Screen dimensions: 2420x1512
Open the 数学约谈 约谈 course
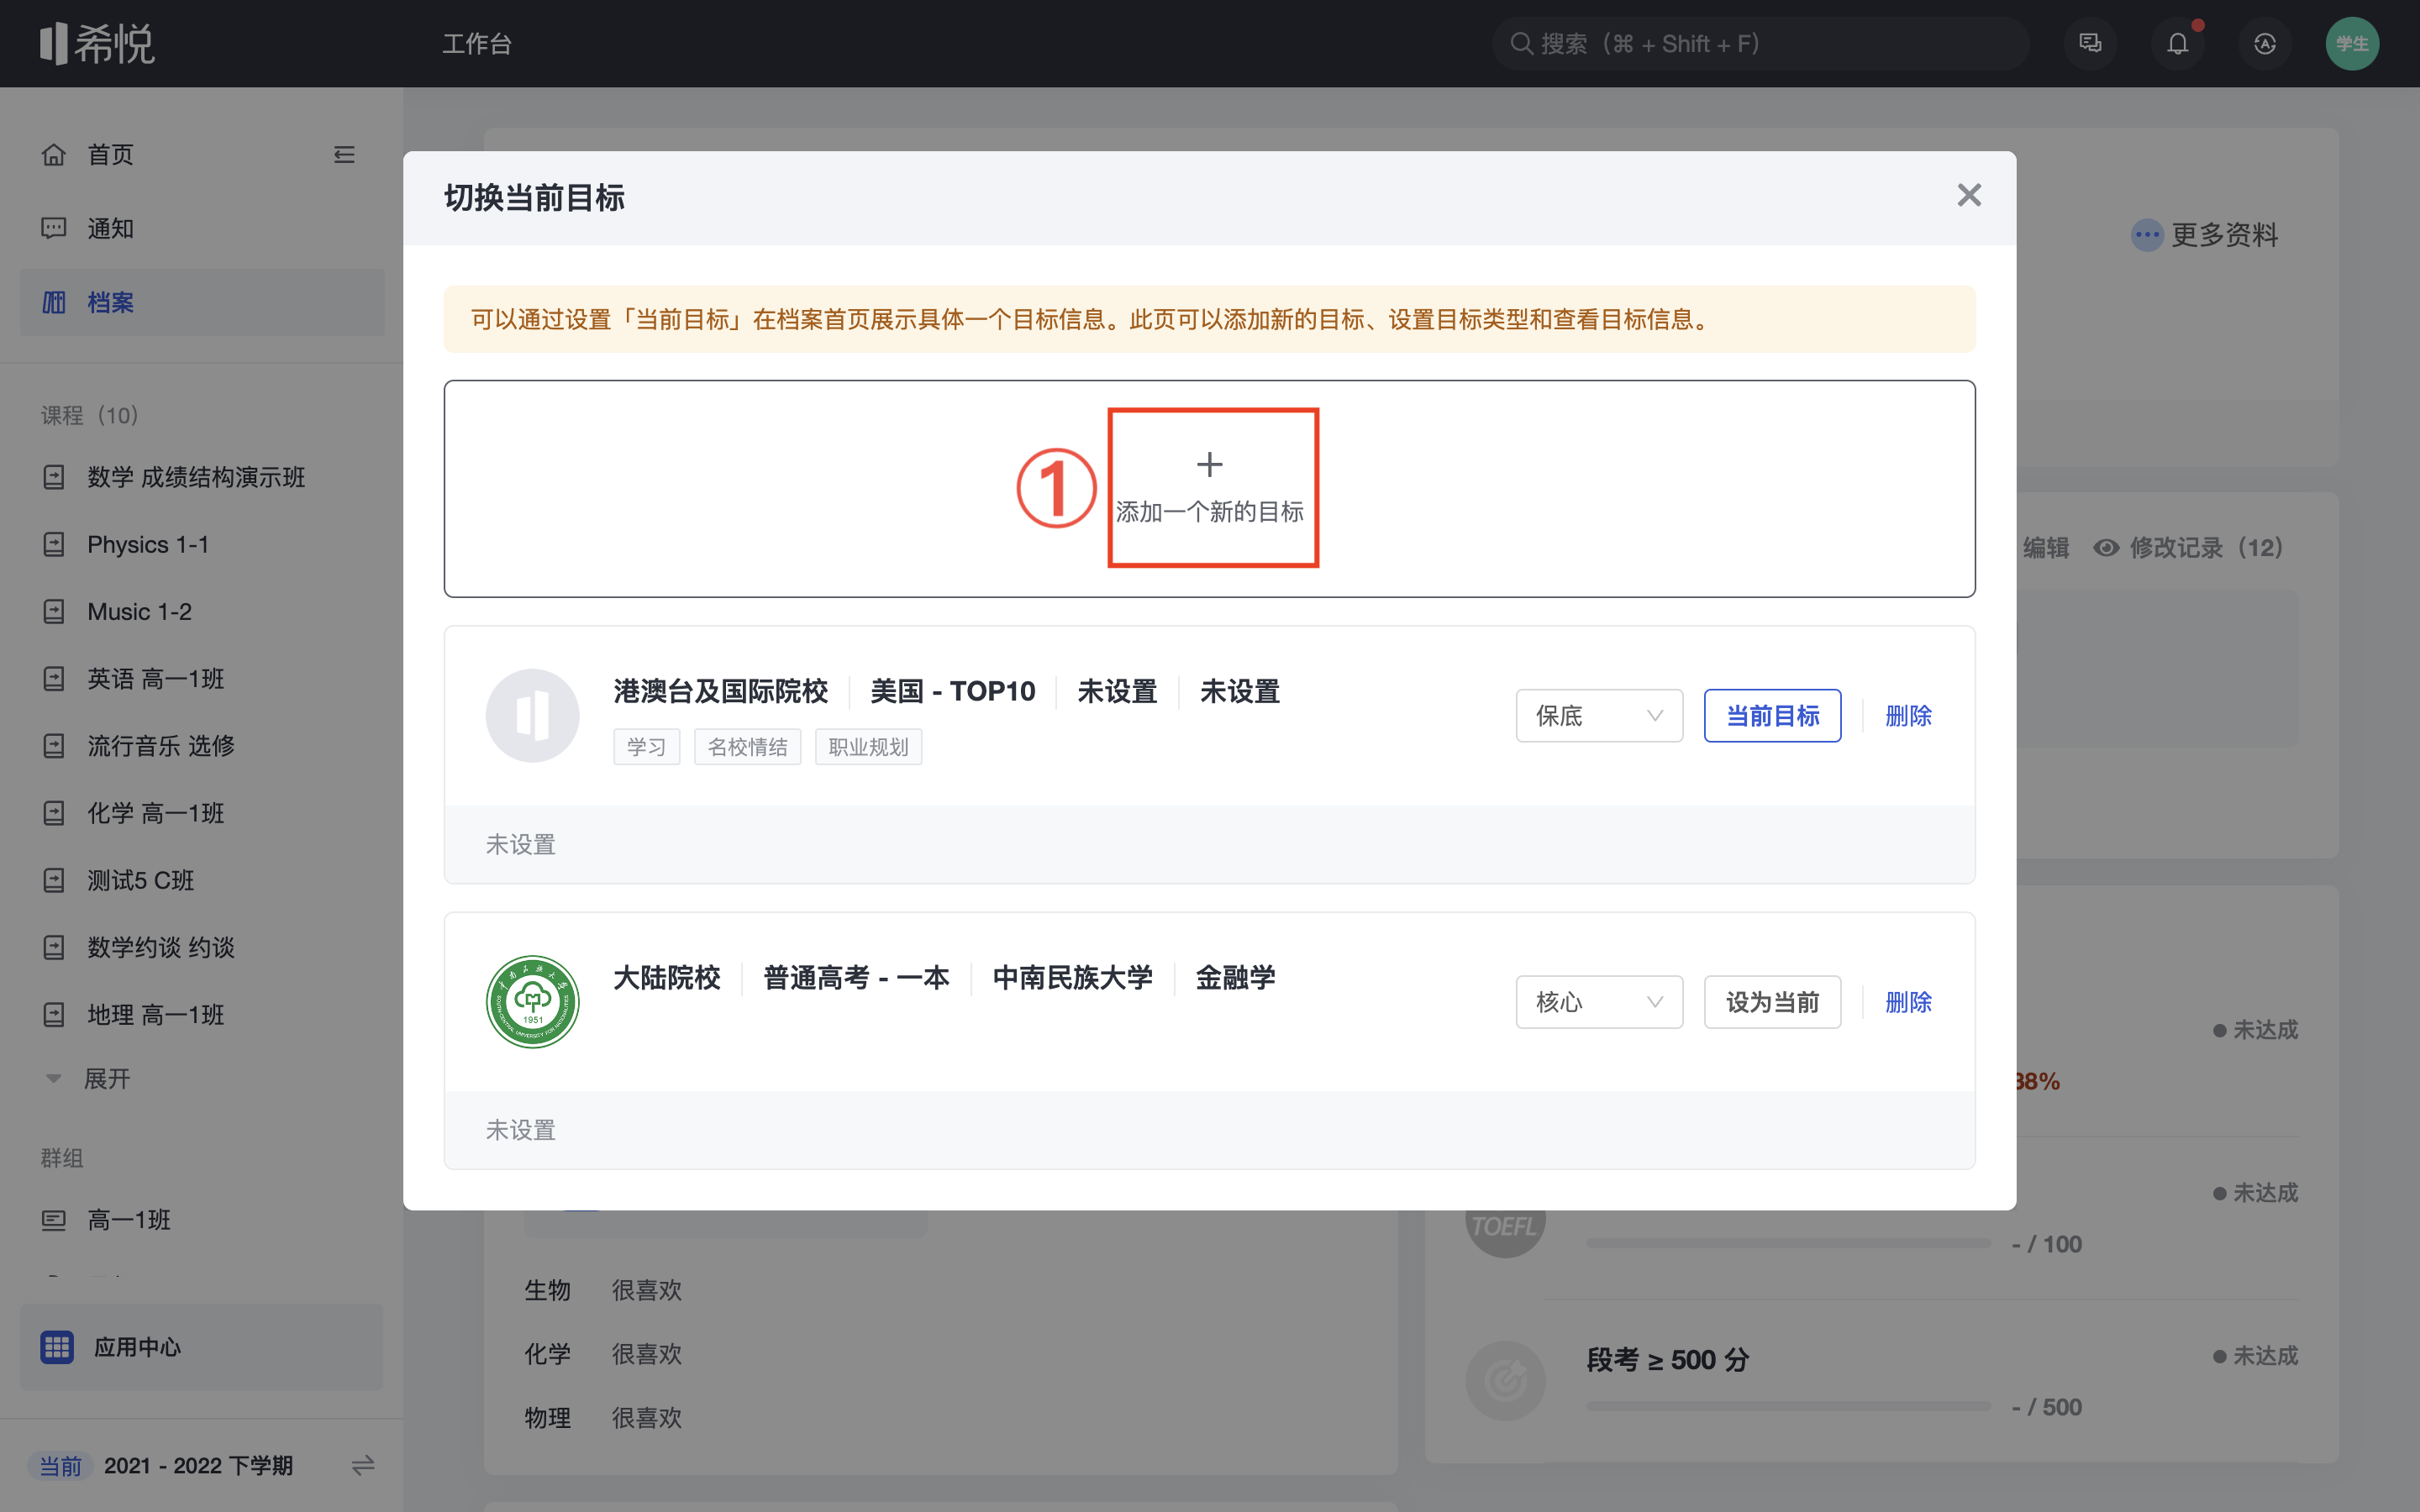click(139, 948)
